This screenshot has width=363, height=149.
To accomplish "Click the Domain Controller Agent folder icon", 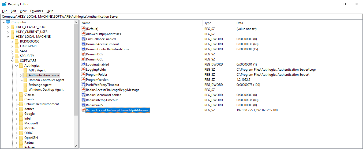I will click(25, 80).
